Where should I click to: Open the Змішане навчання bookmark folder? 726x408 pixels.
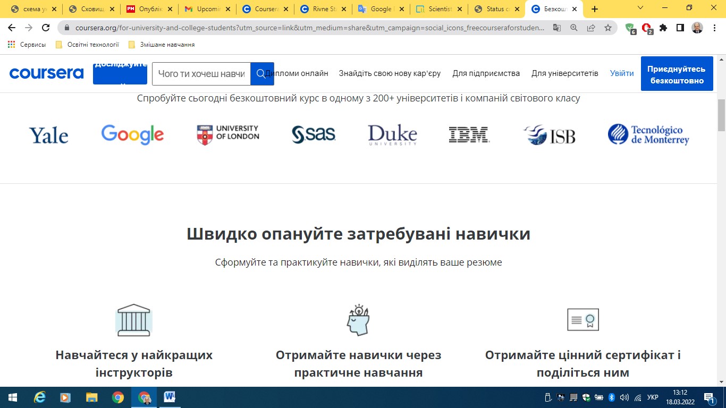tap(162, 45)
